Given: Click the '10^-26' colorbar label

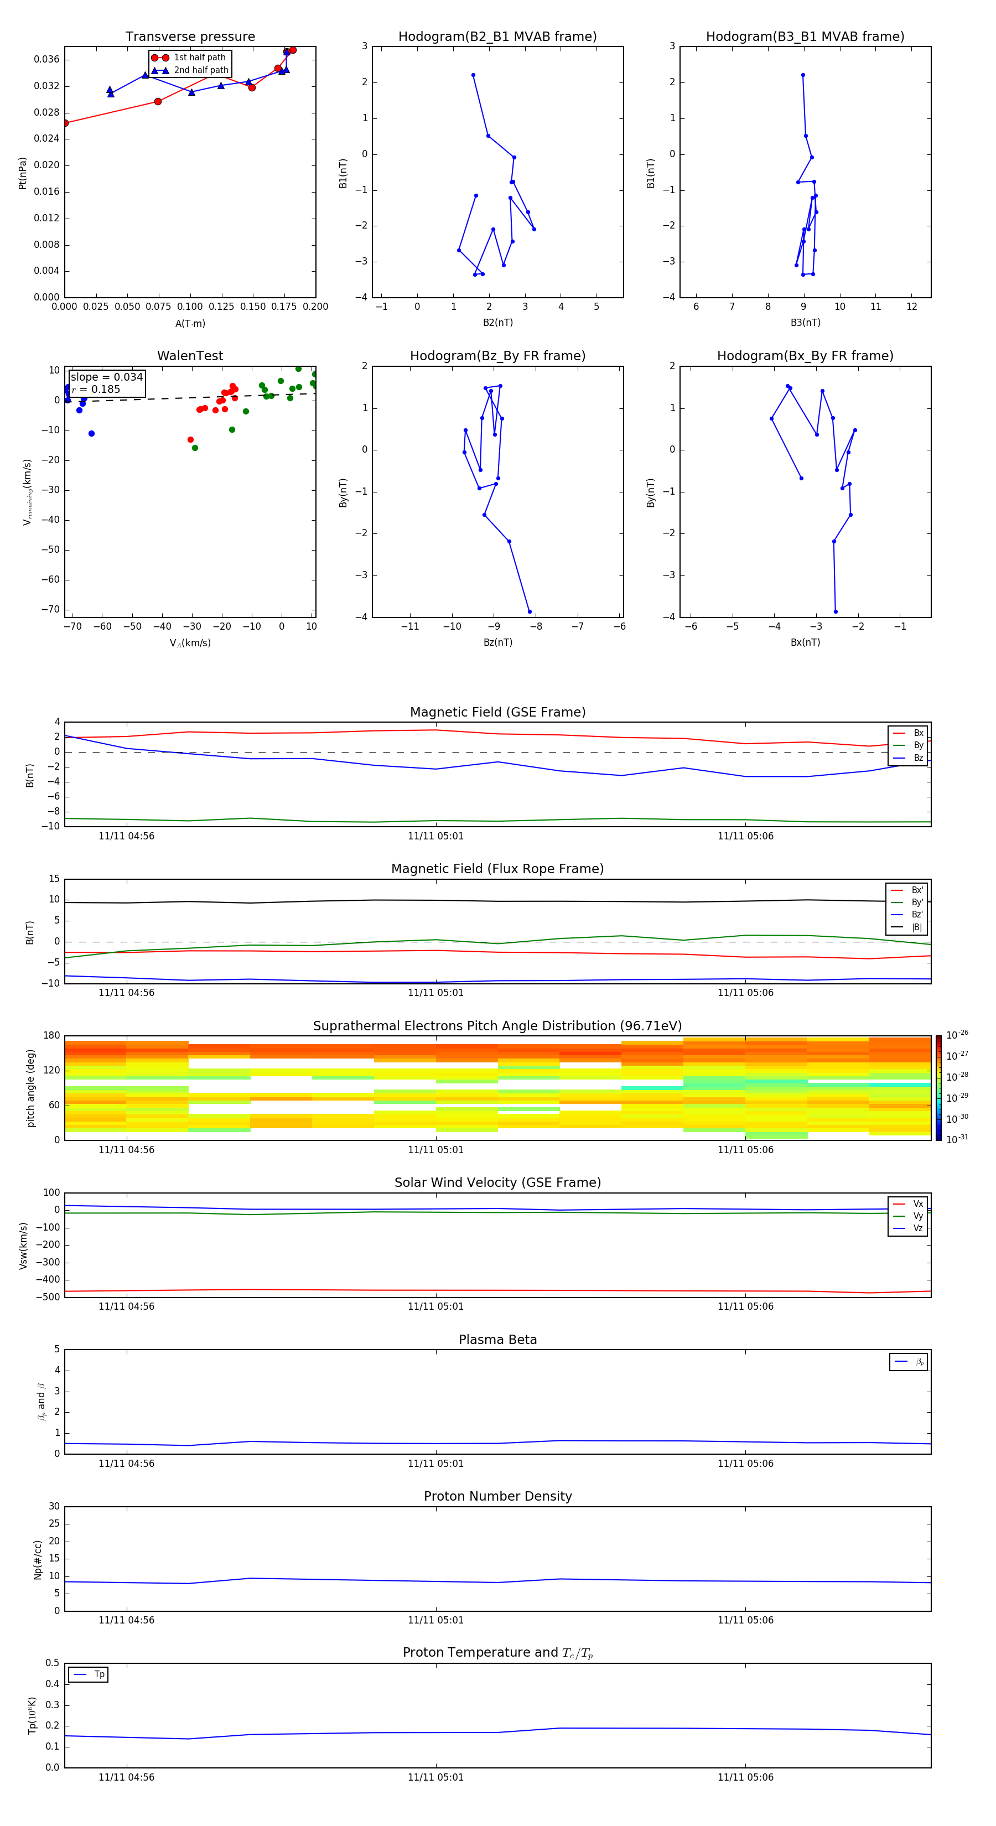Looking at the screenshot, I should pos(957,1035).
